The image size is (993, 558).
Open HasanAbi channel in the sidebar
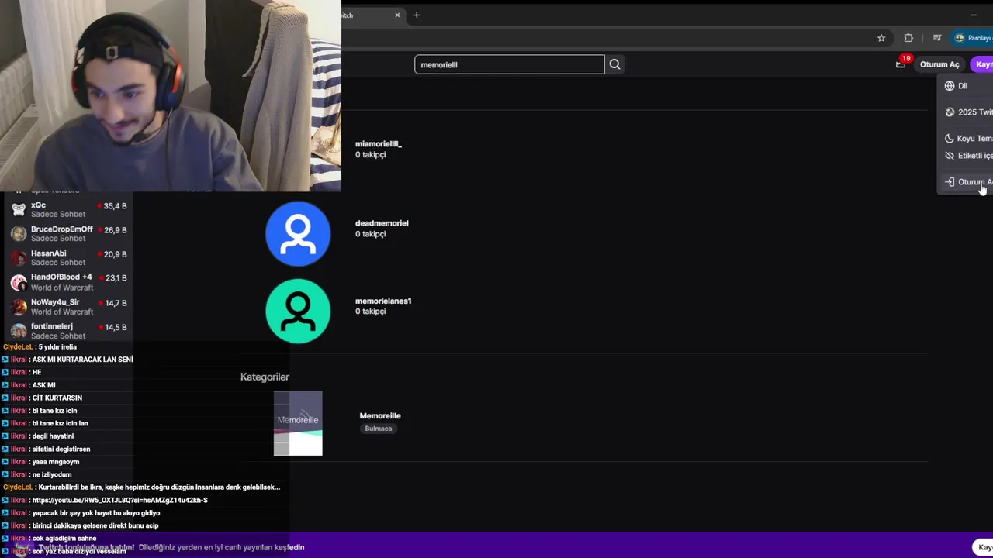pos(68,257)
